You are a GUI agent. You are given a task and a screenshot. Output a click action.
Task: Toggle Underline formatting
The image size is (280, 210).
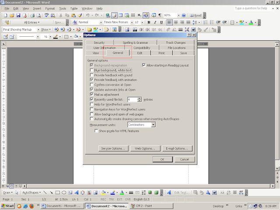pyautogui.click(x=161, y=22)
